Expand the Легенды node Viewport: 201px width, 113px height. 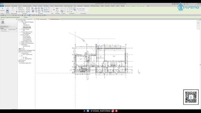coord(19,49)
